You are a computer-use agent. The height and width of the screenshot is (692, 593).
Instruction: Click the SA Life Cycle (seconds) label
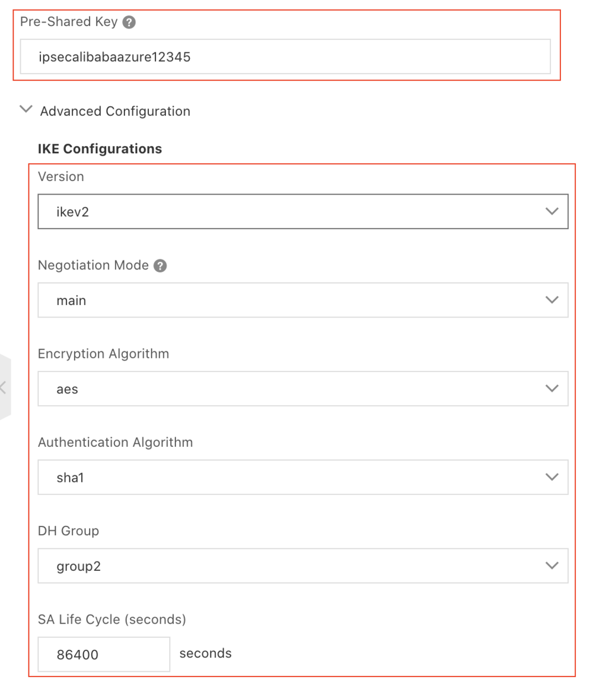point(112,620)
